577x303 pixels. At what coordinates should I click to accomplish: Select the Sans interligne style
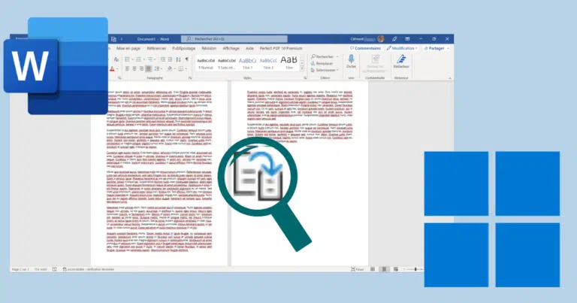(227, 63)
